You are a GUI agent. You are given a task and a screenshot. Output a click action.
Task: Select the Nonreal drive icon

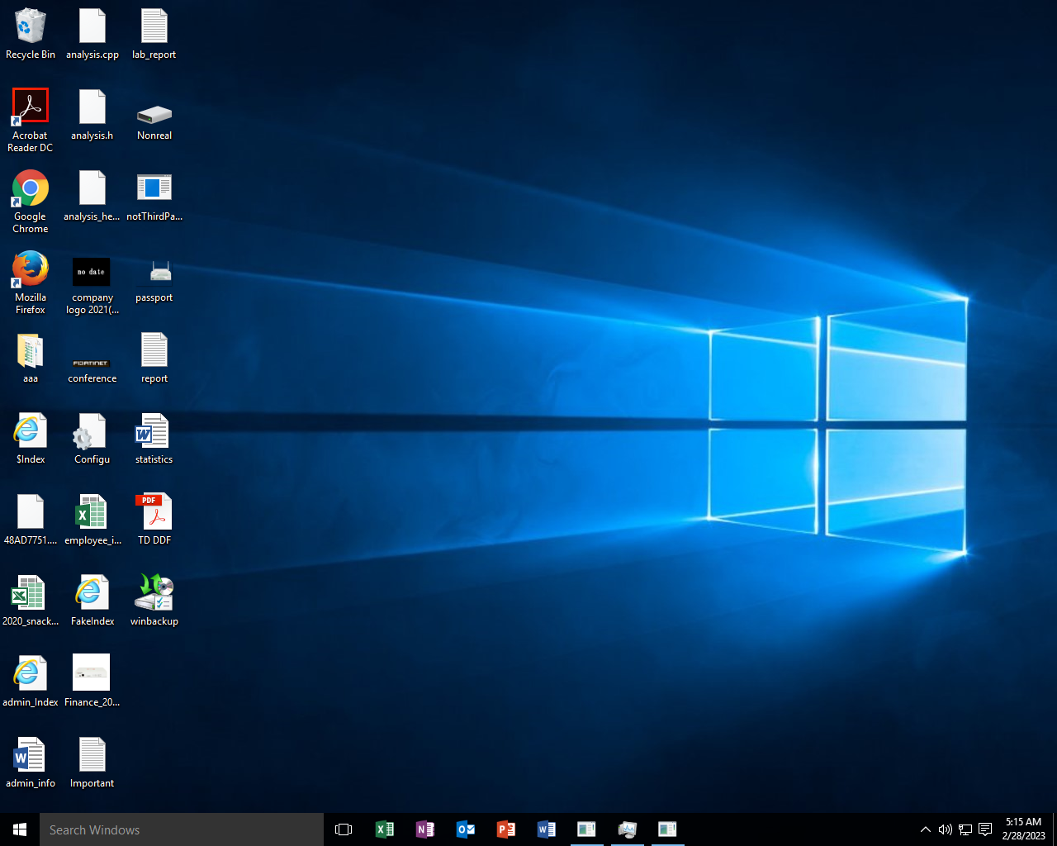click(x=154, y=121)
